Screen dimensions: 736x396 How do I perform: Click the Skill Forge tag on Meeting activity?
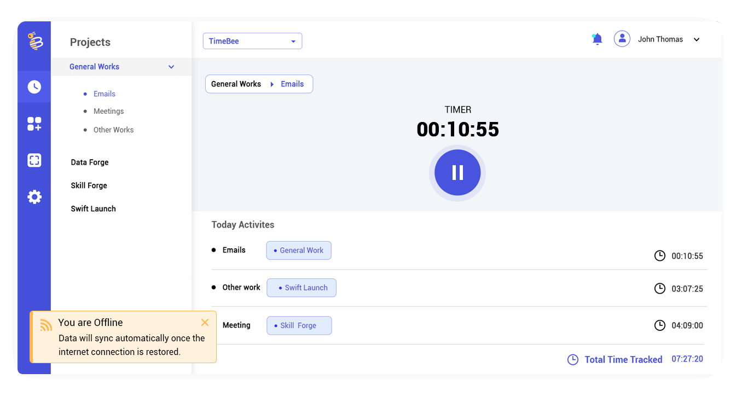click(299, 325)
